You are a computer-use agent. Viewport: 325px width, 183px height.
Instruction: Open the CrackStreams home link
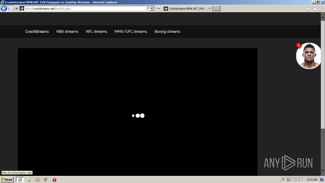pos(37,32)
